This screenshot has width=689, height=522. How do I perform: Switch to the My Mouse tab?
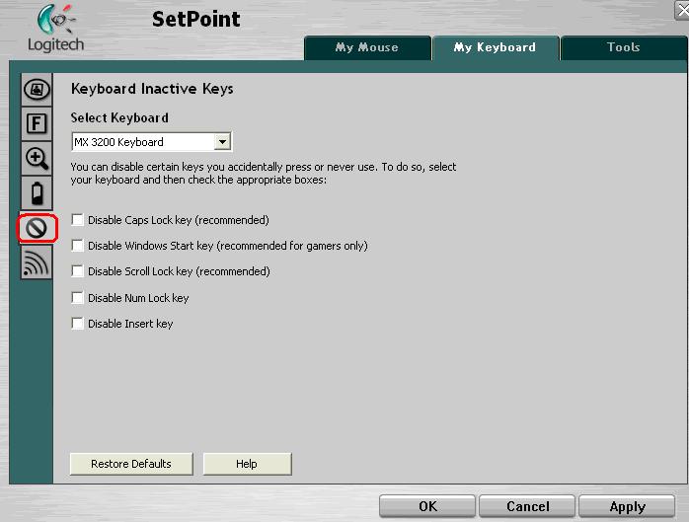pyautogui.click(x=367, y=48)
